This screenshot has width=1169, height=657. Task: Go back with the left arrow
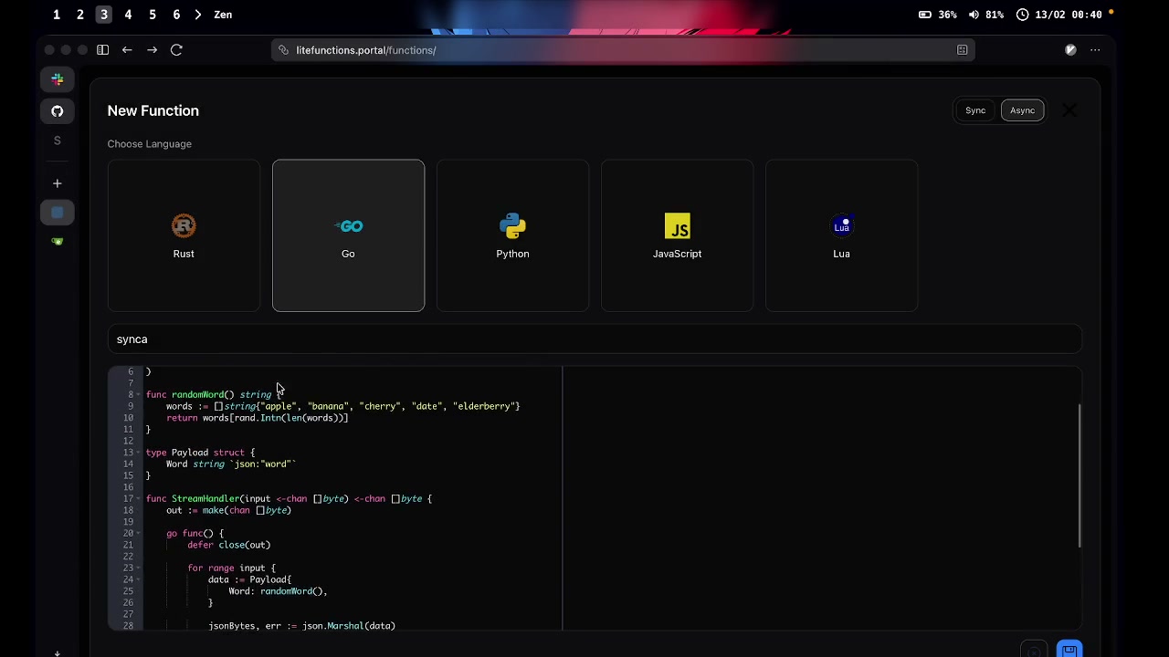127,50
